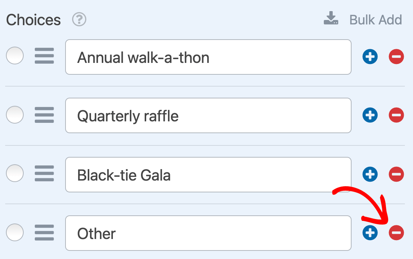Click the Other choice text field
The height and width of the screenshot is (259, 413).
208,233
